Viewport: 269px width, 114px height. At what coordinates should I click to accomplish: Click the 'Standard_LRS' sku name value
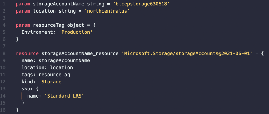[x=64, y=96]
